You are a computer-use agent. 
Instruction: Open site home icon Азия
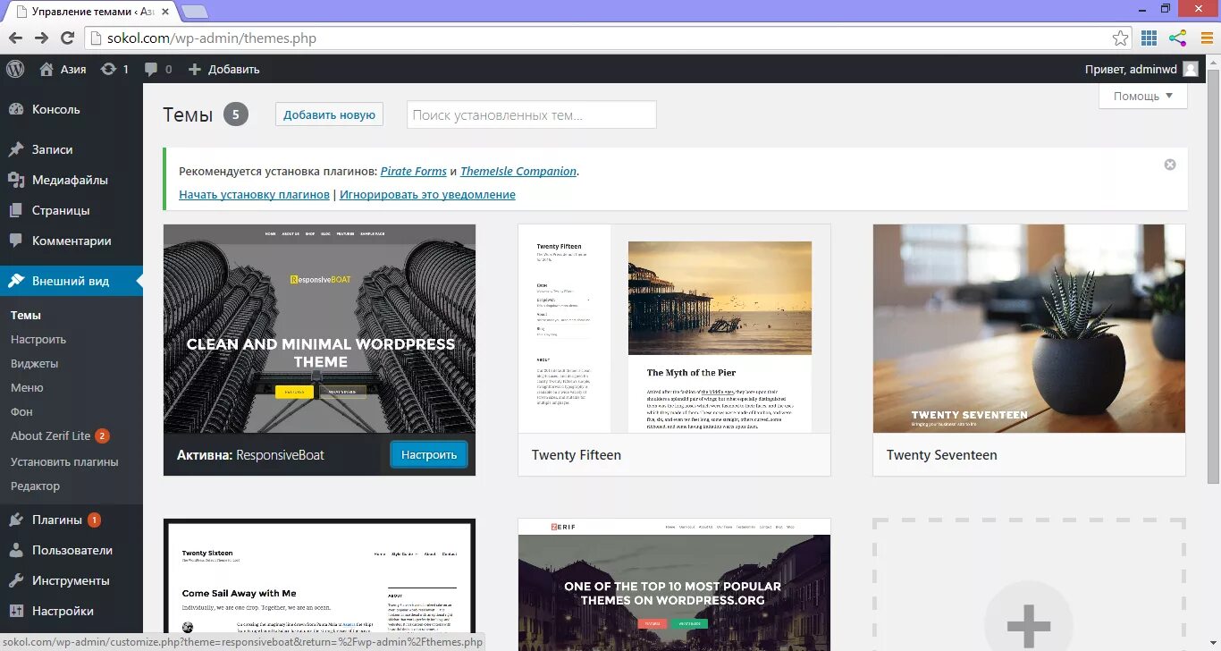tap(46, 69)
